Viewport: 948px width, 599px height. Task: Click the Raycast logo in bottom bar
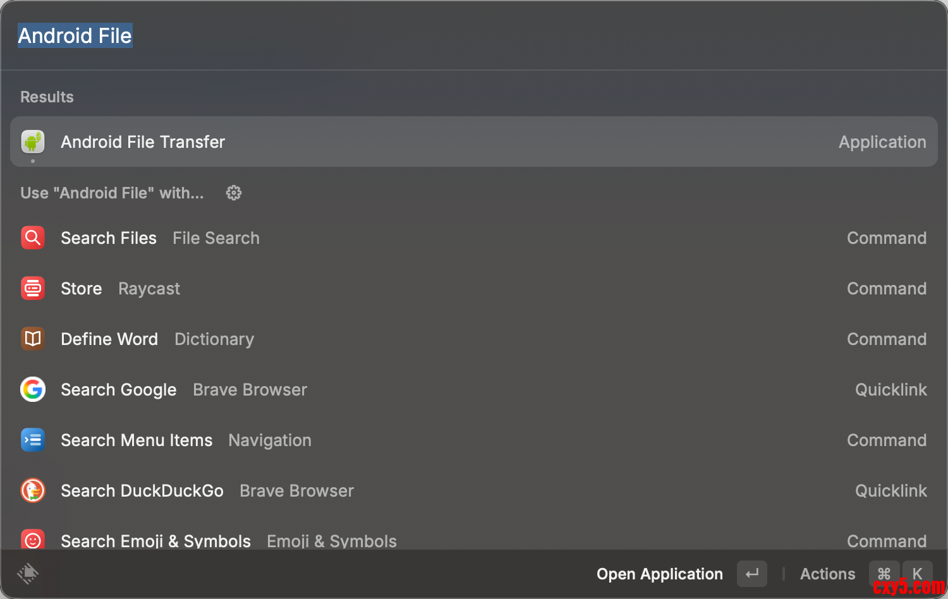(28, 574)
